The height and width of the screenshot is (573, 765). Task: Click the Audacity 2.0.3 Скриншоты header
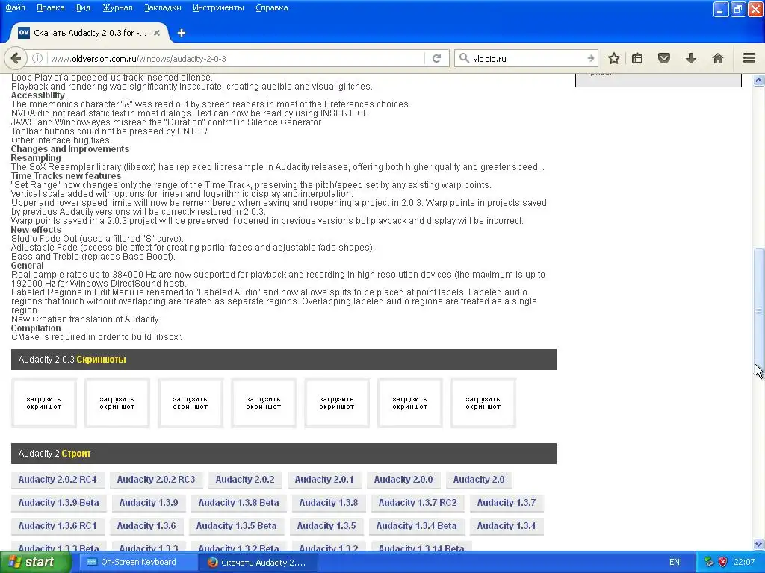tap(283, 360)
